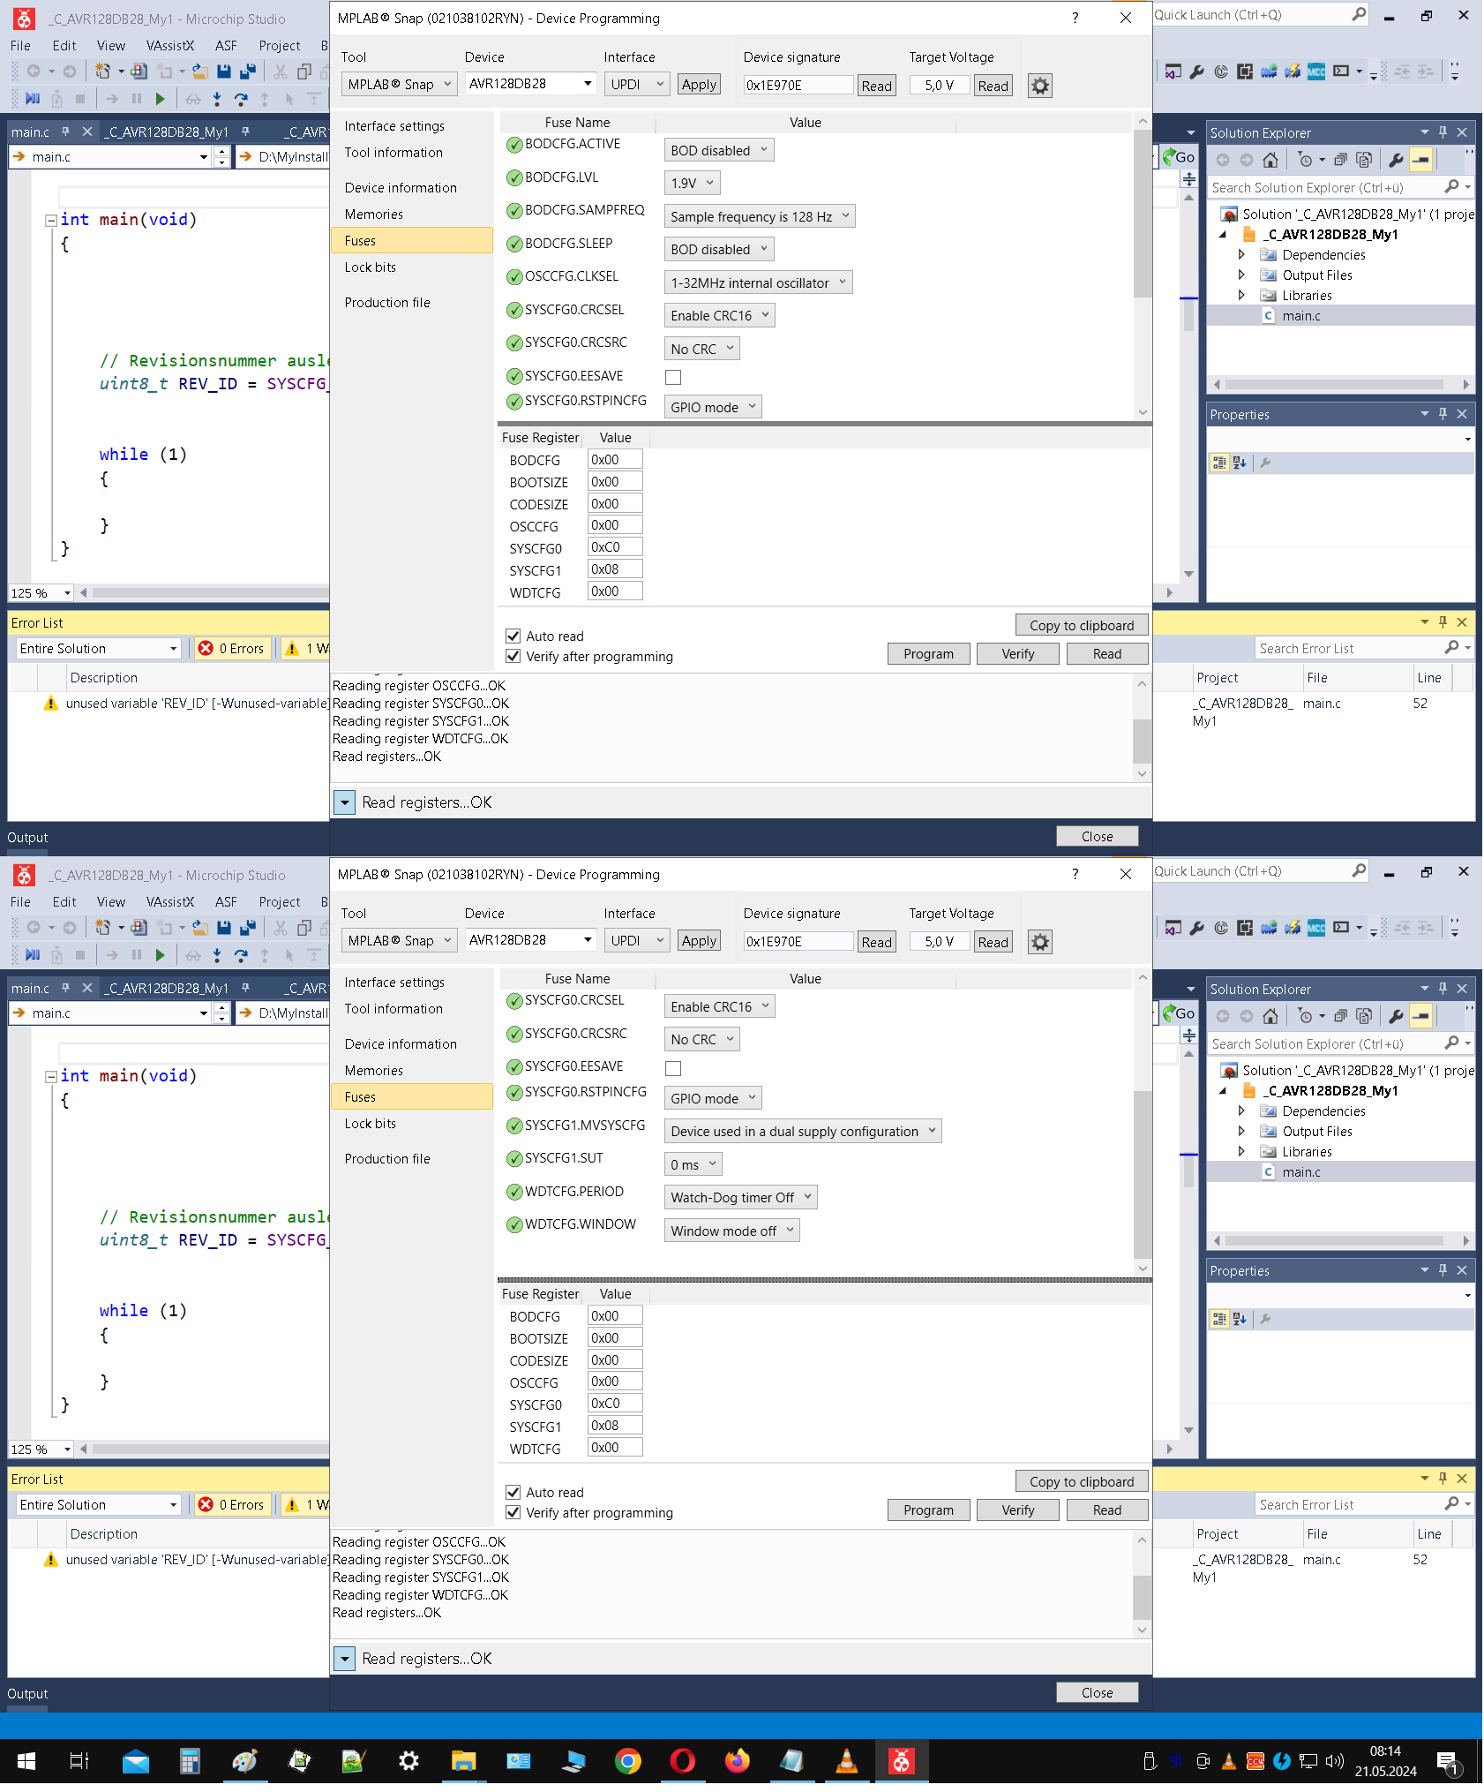Viewport: 1484px width, 1792px height.
Task: Open Task View on the taskbar
Action: click(x=79, y=1761)
